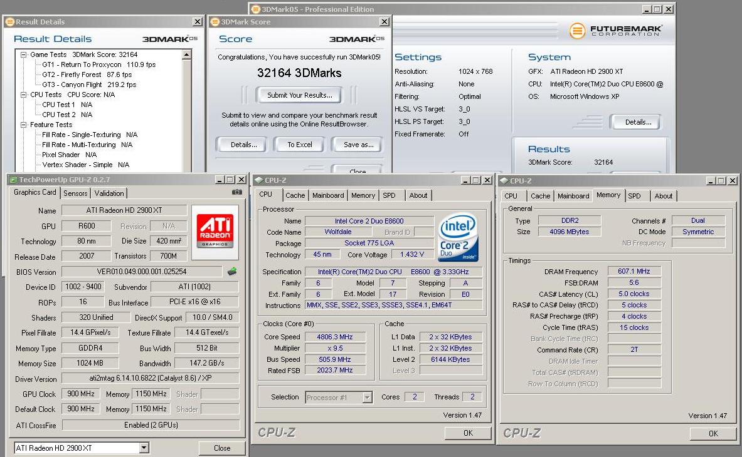Click the Bandwidth 147.2 GB/s field
Image resolution: width=742 pixels, height=457 pixels.
(x=207, y=362)
